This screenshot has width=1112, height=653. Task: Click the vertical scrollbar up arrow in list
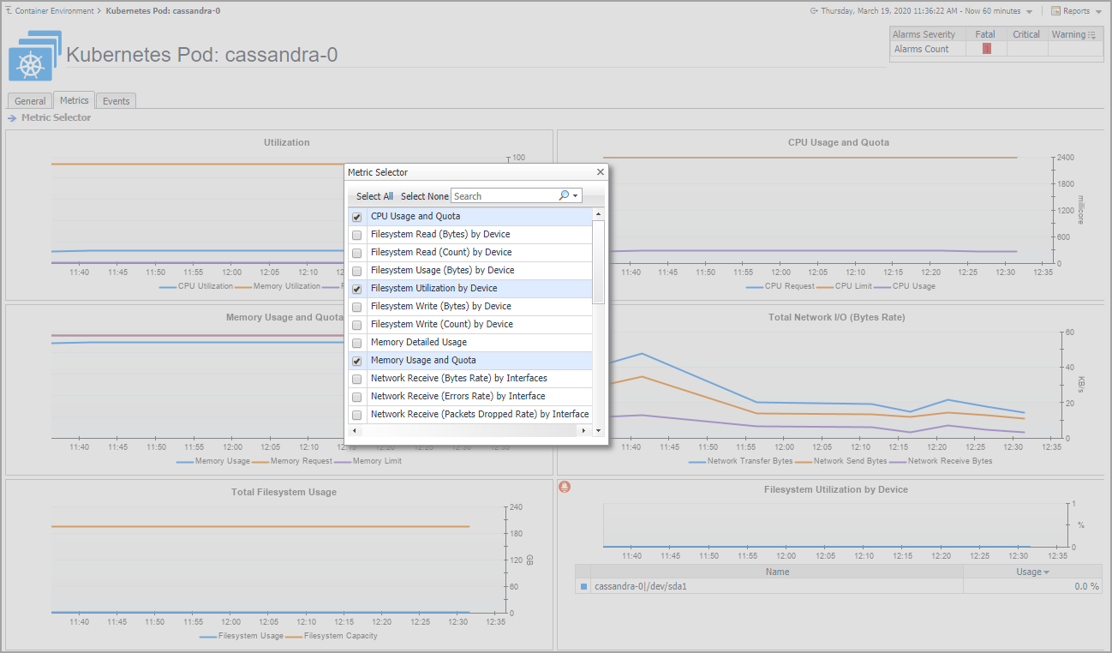(598, 213)
